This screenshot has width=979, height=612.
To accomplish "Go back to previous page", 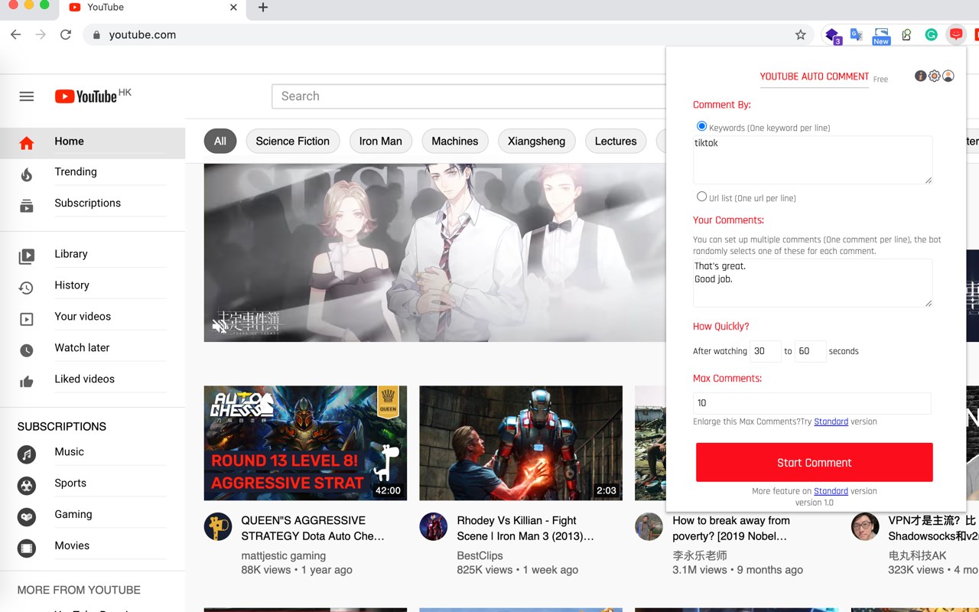I will (x=16, y=34).
